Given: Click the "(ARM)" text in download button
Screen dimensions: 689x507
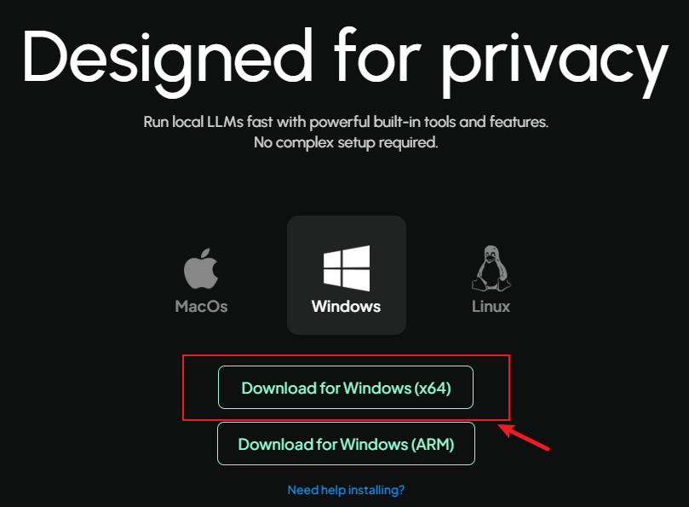Looking at the screenshot, I should coord(433,445).
